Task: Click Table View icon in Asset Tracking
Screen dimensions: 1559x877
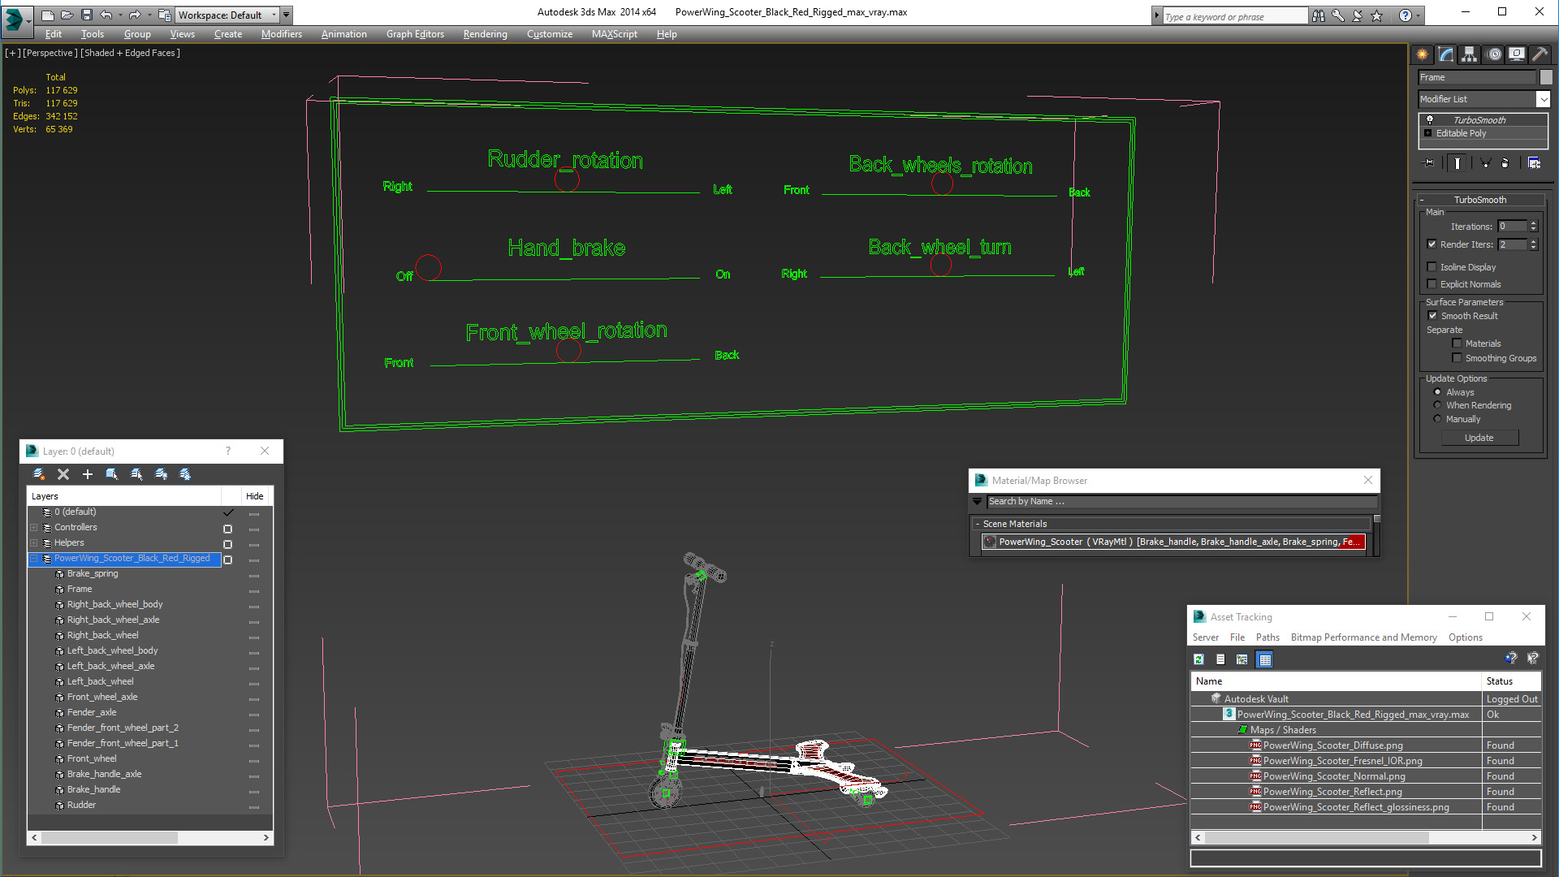Action: 1265,659
